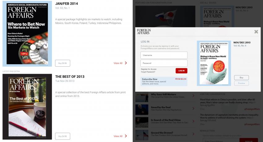Click the Username field

pos(164,55)
